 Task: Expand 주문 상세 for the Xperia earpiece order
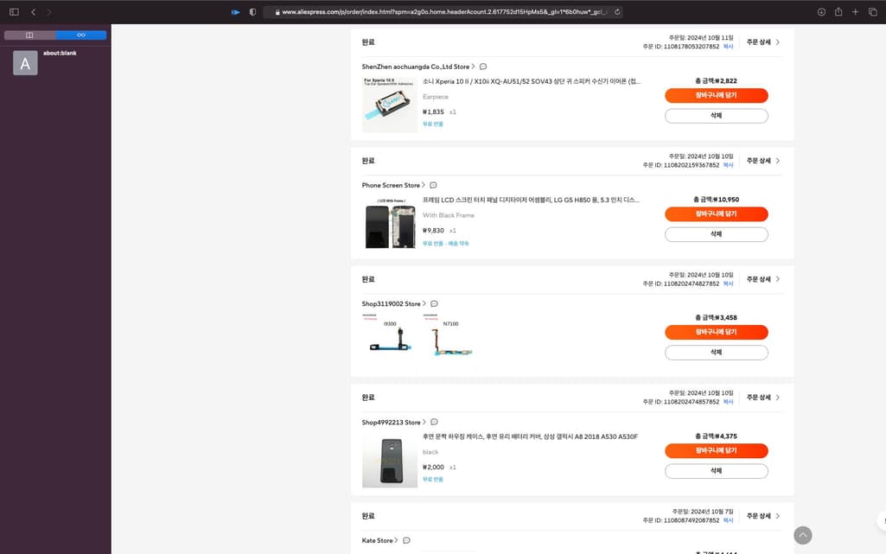click(763, 42)
